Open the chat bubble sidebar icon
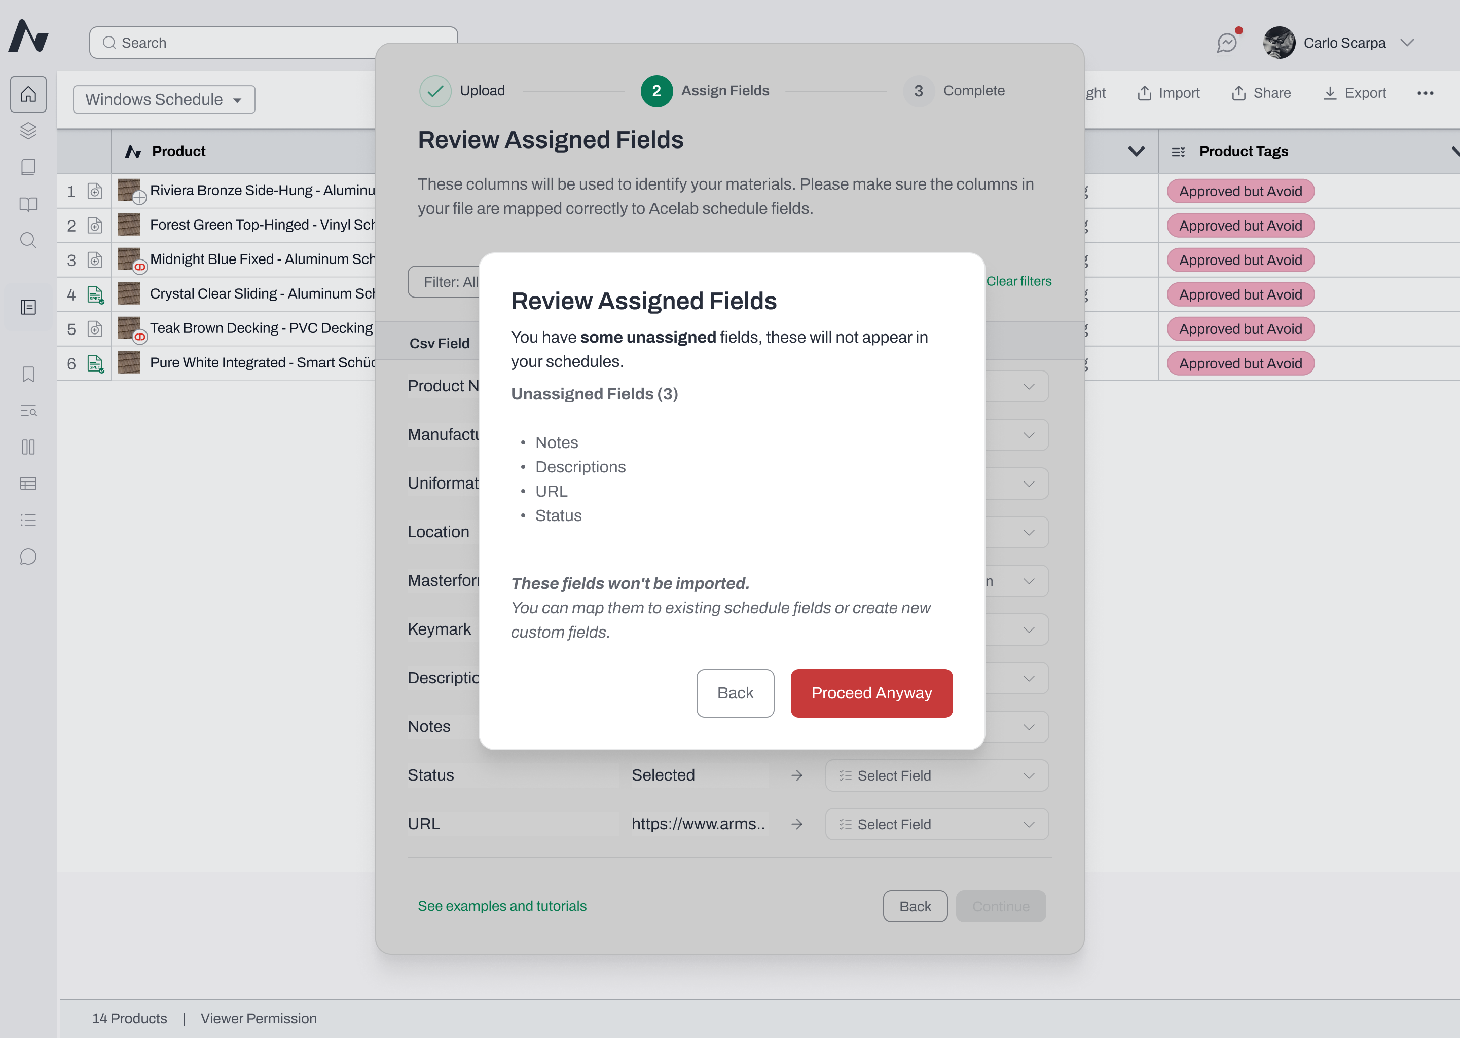 pyautogui.click(x=28, y=557)
